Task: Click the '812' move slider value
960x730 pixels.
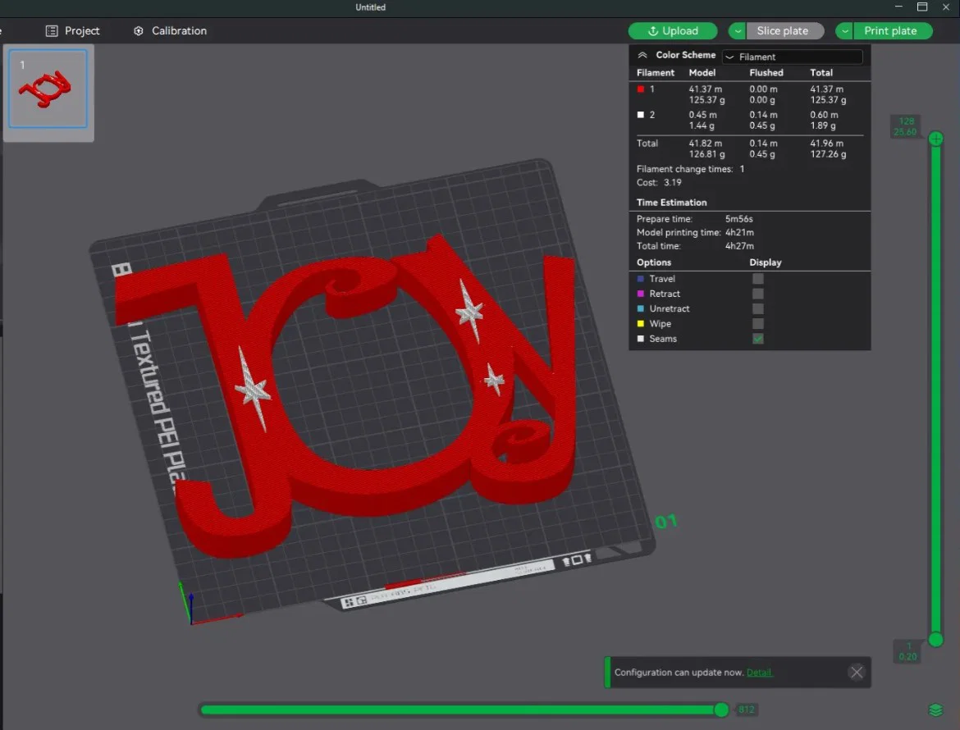Action: (x=747, y=709)
